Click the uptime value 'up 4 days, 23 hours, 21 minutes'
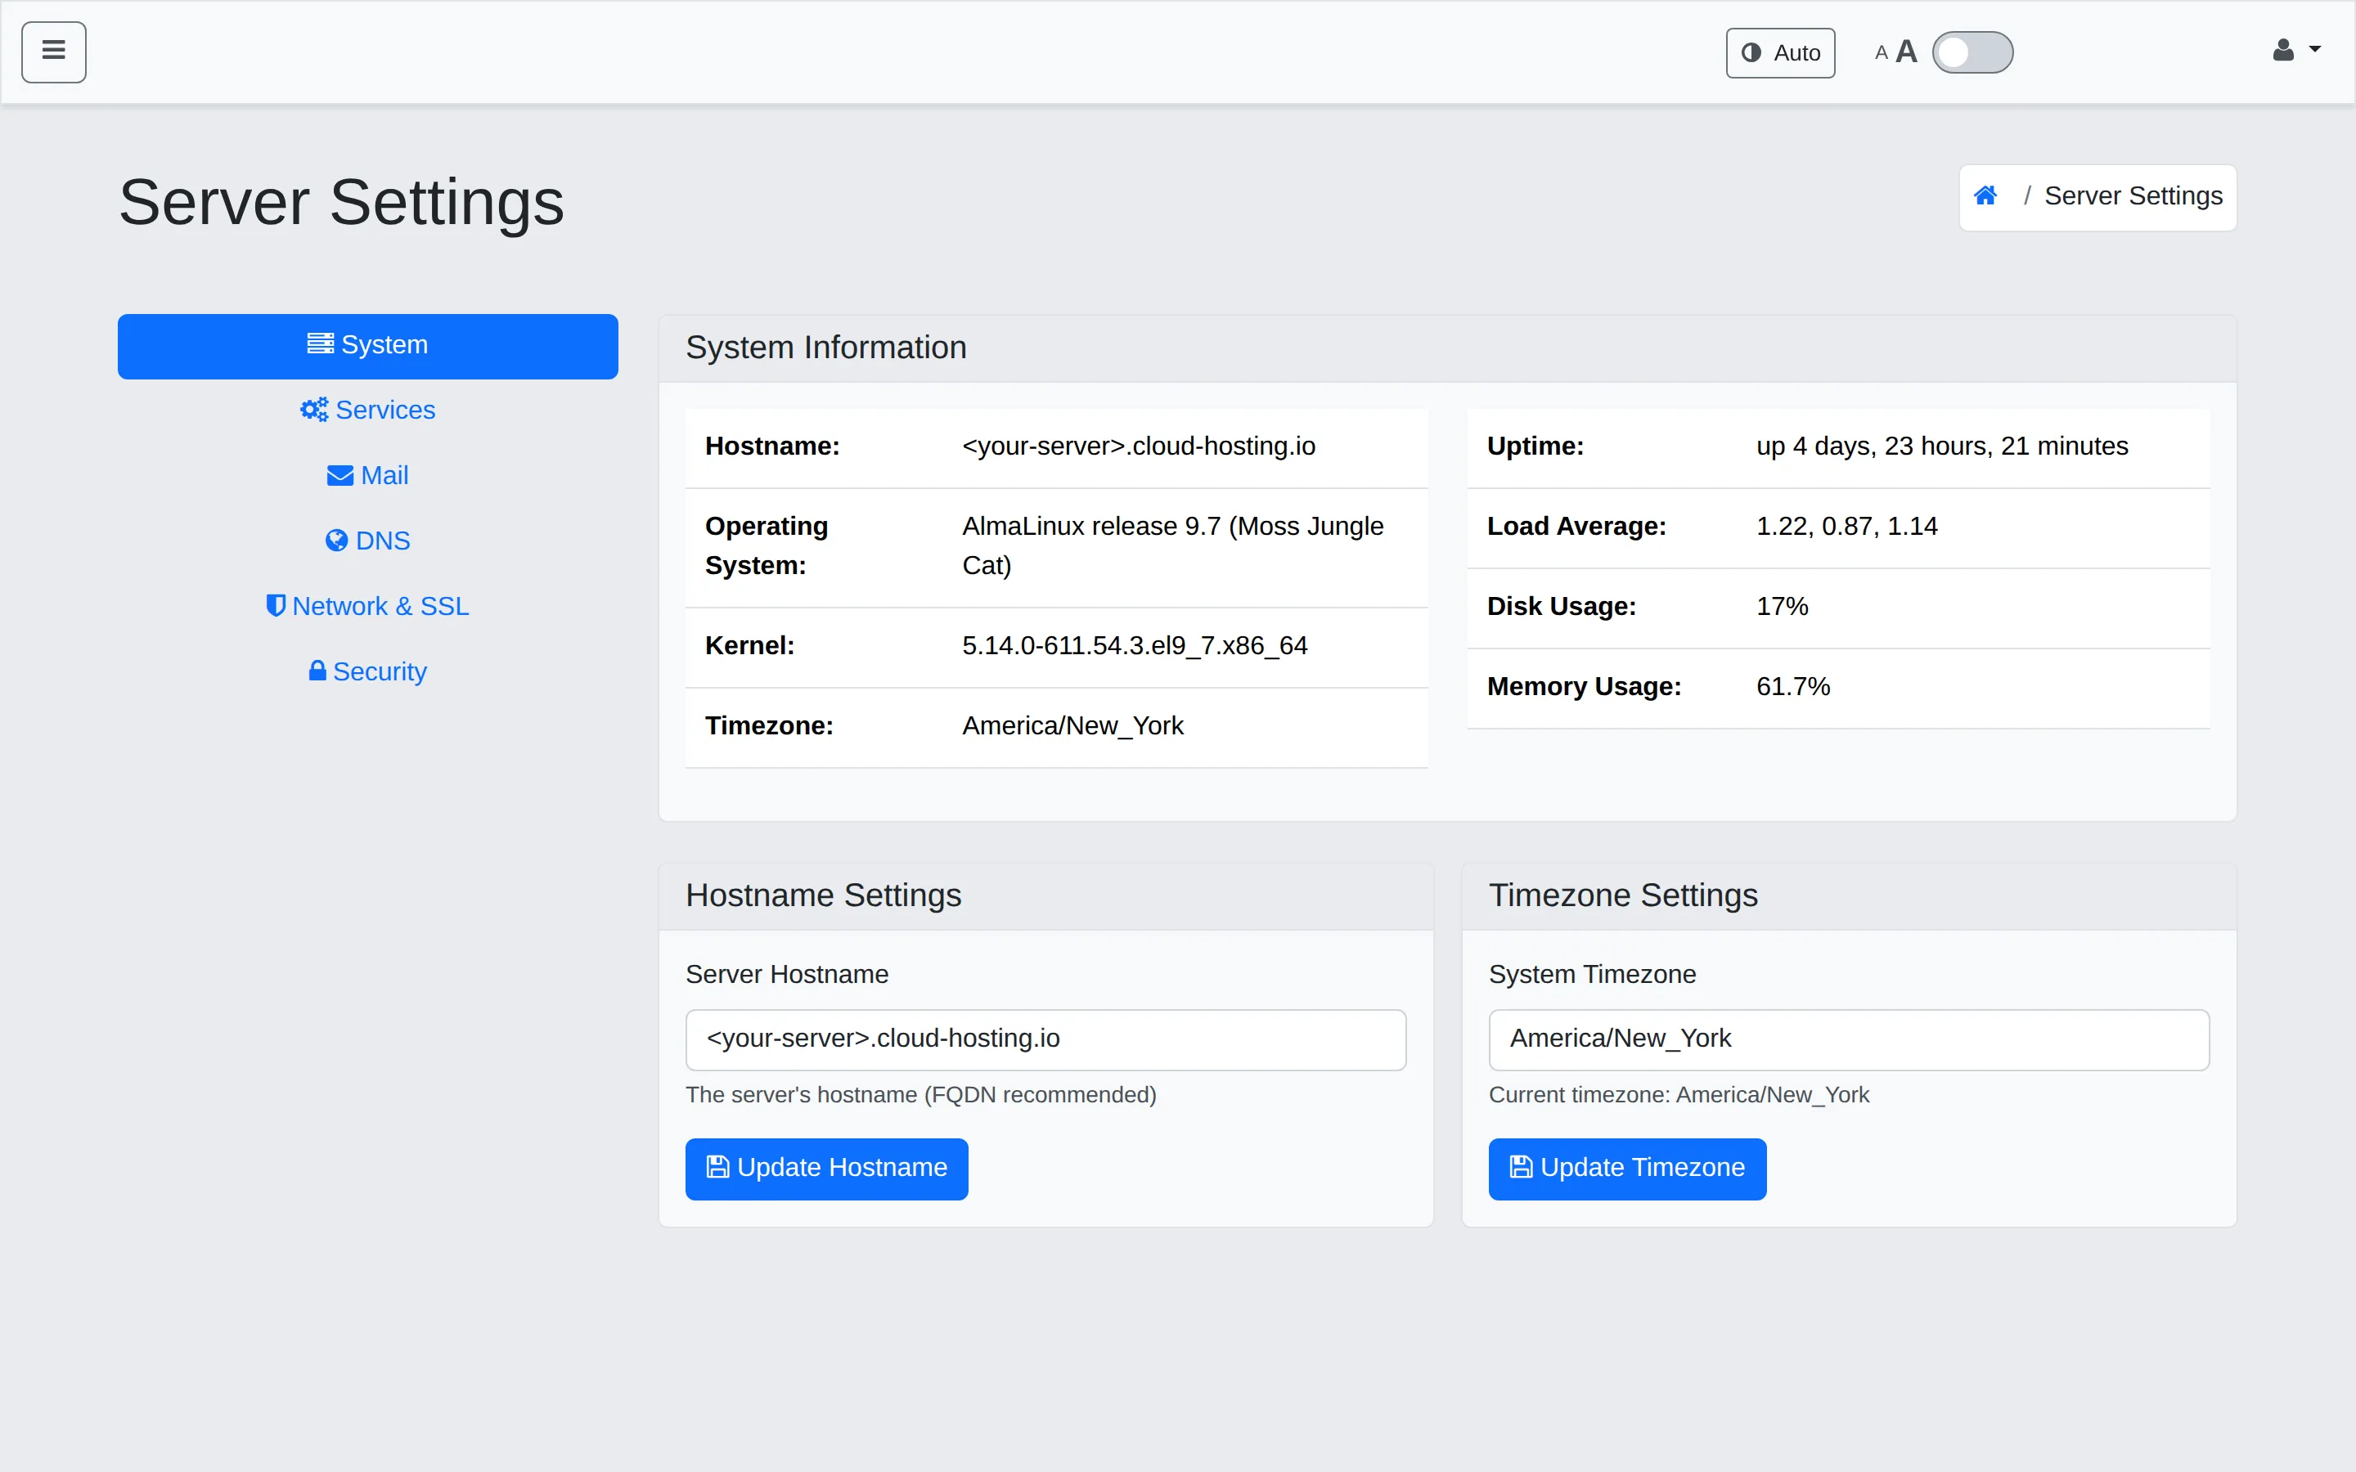The width and height of the screenshot is (2356, 1472). click(1942, 446)
